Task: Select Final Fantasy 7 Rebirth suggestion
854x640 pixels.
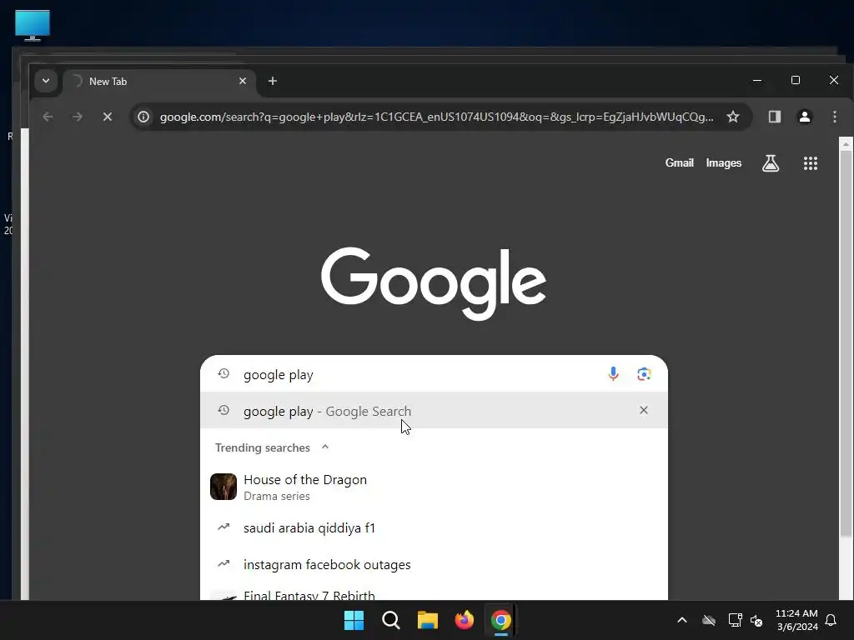Action: (434, 593)
